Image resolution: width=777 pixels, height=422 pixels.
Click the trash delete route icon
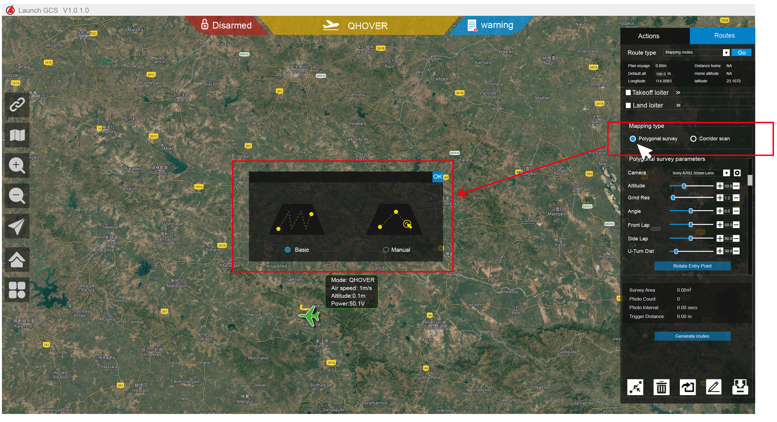click(661, 387)
